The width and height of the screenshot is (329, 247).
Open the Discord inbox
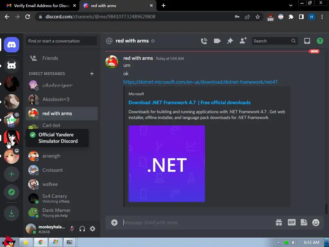click(307, 41)
